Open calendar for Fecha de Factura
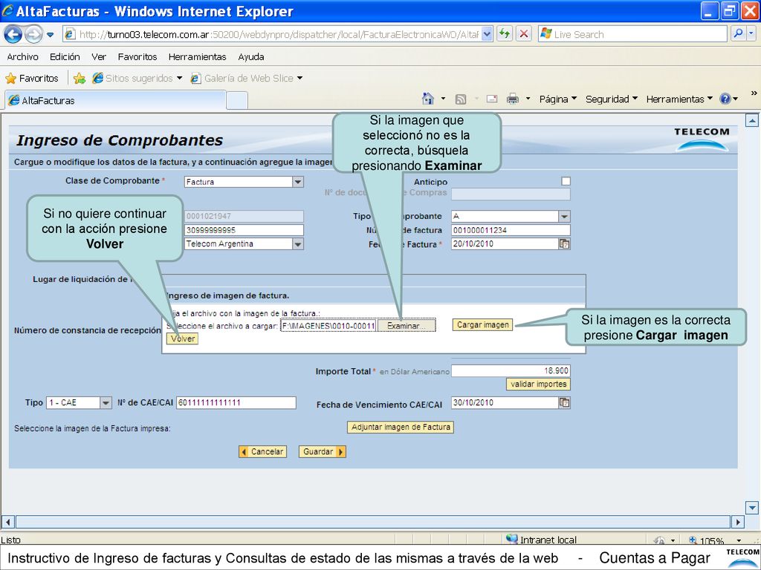The height and width of the screenshot is (570, 761). (x=565, y=243)
